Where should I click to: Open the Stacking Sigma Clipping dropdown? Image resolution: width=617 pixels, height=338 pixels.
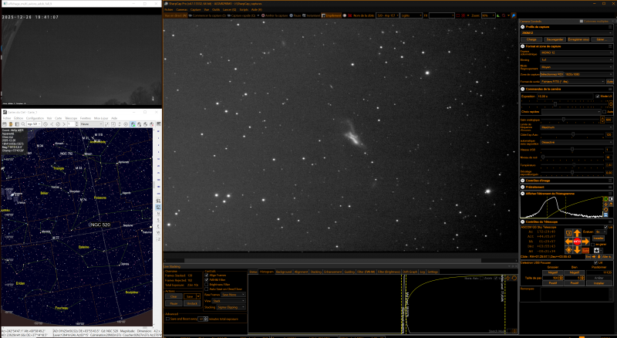tap(231, 307)
